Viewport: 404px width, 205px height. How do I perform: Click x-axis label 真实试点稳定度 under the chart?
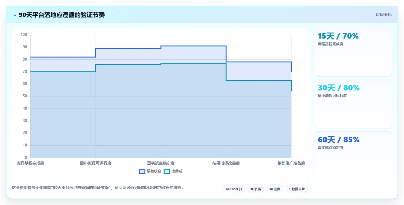click(161, 163)
